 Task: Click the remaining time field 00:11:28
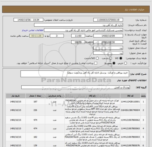point(36,36)
